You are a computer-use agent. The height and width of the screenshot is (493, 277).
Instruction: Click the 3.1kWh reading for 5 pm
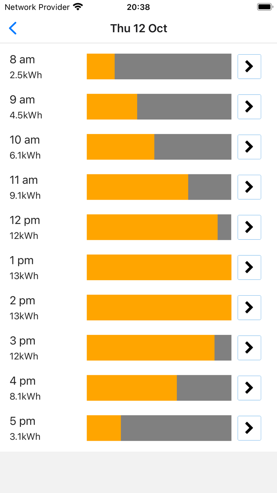coord(25,437)
